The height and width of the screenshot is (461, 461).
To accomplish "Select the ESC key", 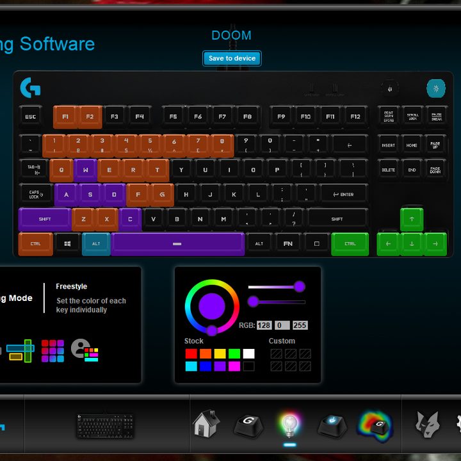I will (30, 117).
